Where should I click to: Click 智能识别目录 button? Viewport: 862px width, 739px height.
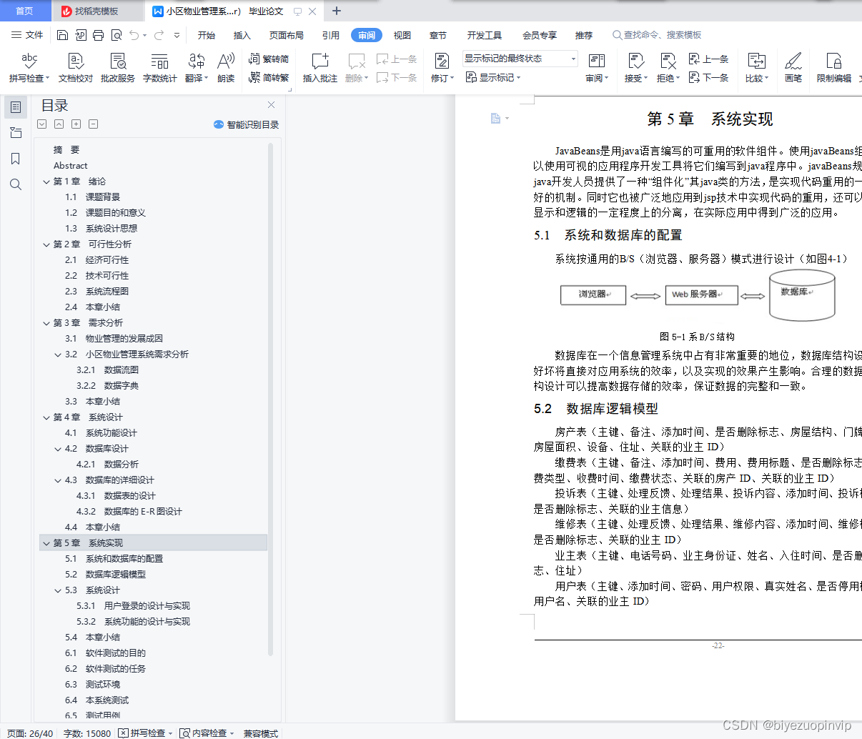pyautogui.click(x=246, y=124)
